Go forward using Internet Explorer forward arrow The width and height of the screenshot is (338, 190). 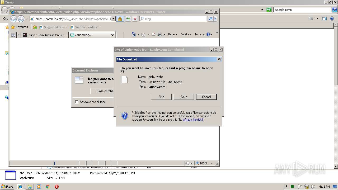[21, 19]
